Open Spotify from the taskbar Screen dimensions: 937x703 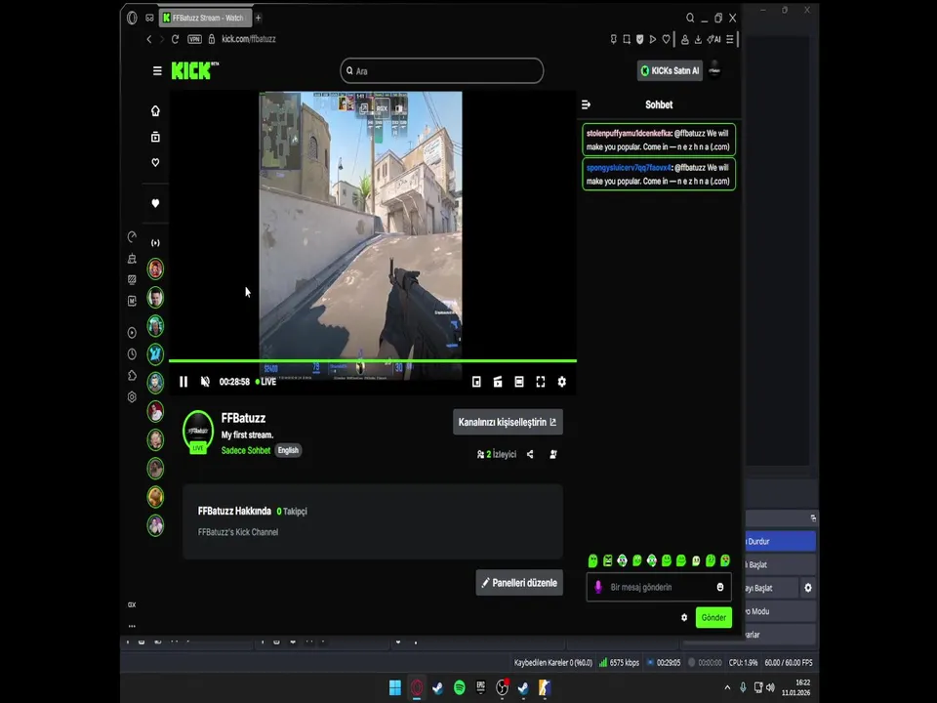tap(459, 688)
